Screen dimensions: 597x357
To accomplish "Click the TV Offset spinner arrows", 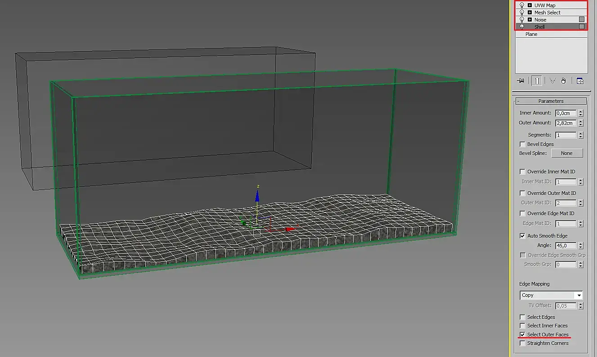I will (x=581, y=306).
